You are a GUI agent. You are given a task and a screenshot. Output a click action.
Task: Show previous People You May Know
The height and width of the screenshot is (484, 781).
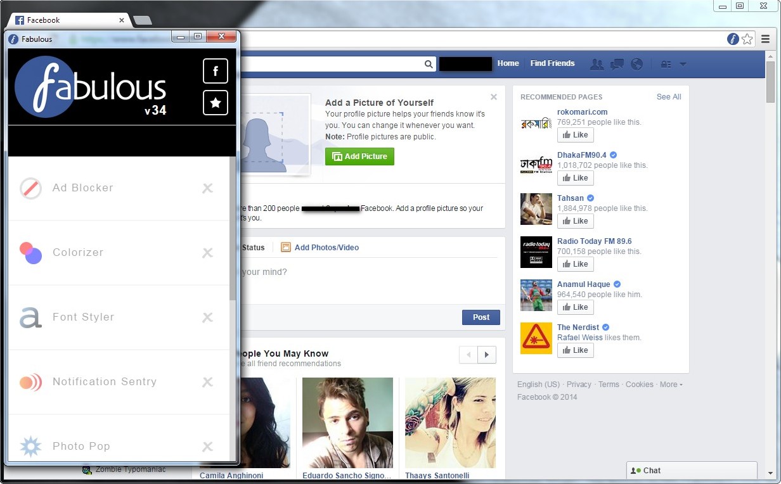pyautogui.click(x=468, y=355)
